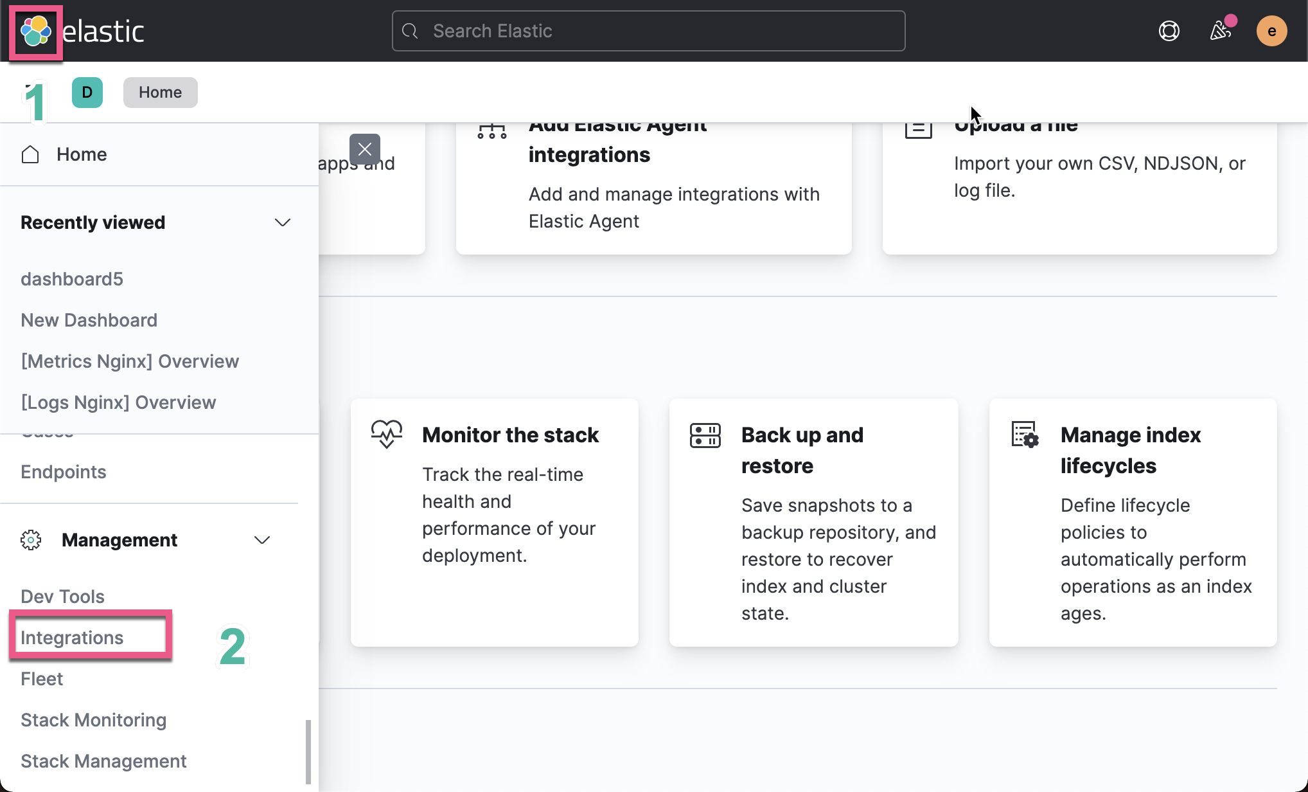The height and width of the screenshot is (792, 1308).
Task: Click the Management heading label
Action: click(119, 540)
